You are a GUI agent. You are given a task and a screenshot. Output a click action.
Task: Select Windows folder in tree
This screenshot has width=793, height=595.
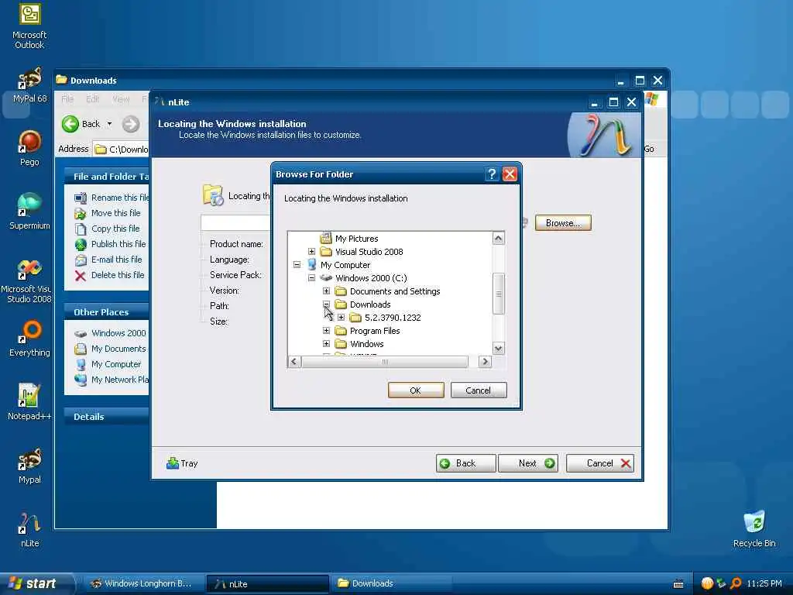(x=366, y=343)
